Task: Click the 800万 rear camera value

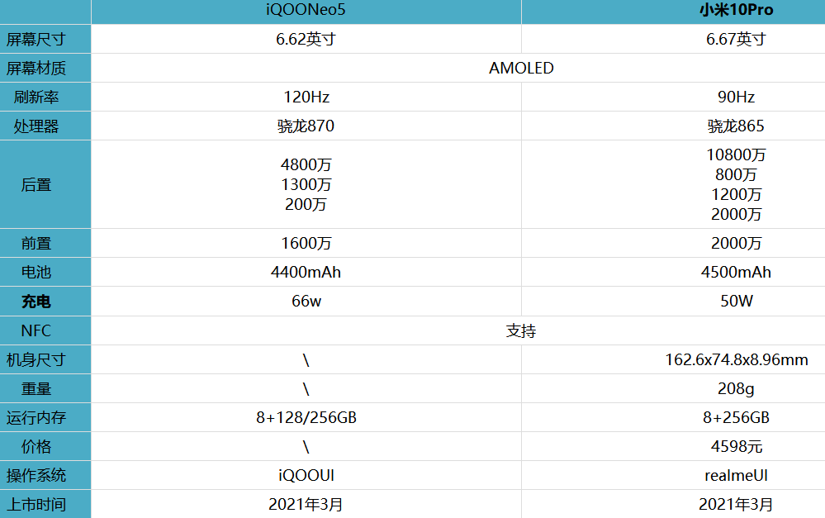Action: (736, 174)
